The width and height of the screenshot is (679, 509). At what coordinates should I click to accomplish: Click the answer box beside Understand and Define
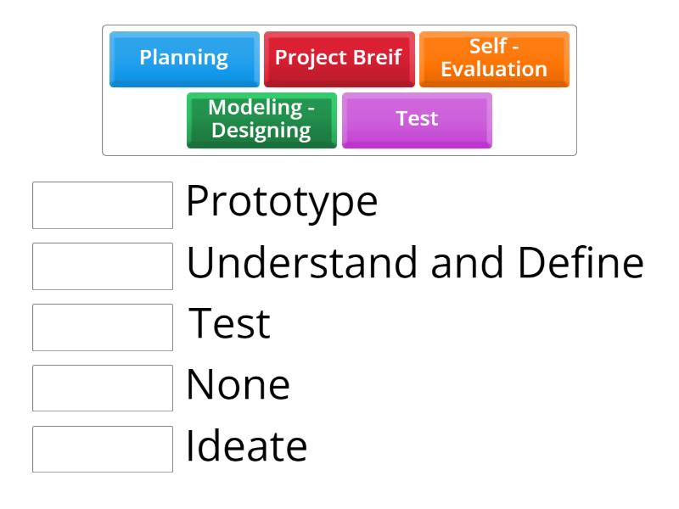tap(102, 265)
